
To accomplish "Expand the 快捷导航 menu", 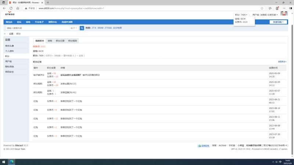I will click(278, 22).
